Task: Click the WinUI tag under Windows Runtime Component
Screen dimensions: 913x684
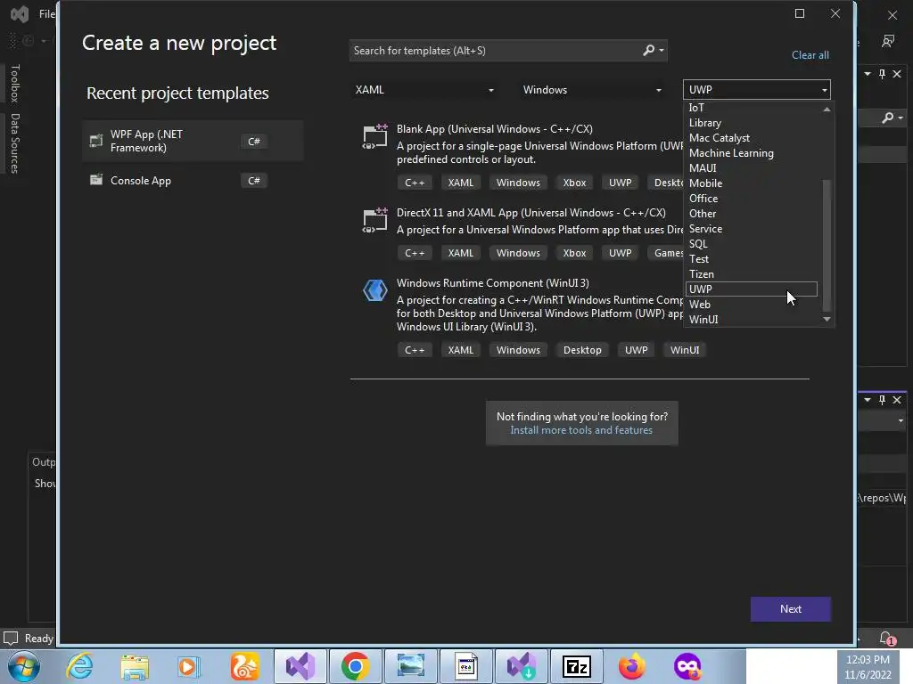Action: point(684,350)
